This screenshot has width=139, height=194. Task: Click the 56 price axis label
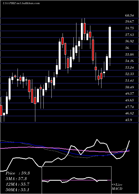pyautogui.click(x=127, y=48)
